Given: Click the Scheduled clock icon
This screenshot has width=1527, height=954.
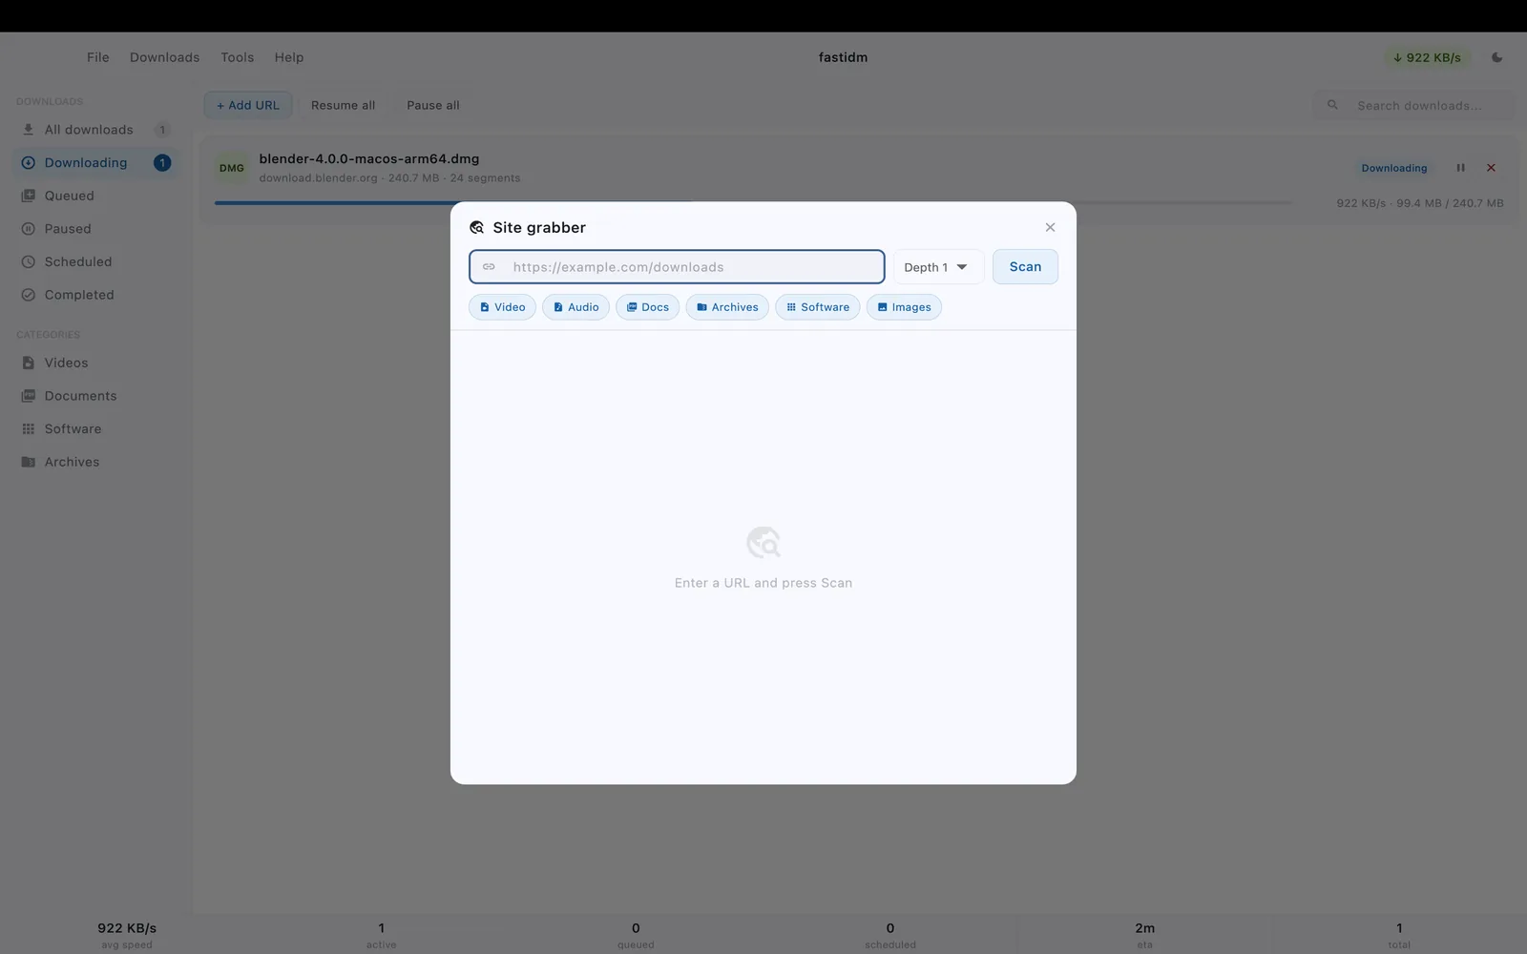Looking at the screenshot, I should point(29,261).
